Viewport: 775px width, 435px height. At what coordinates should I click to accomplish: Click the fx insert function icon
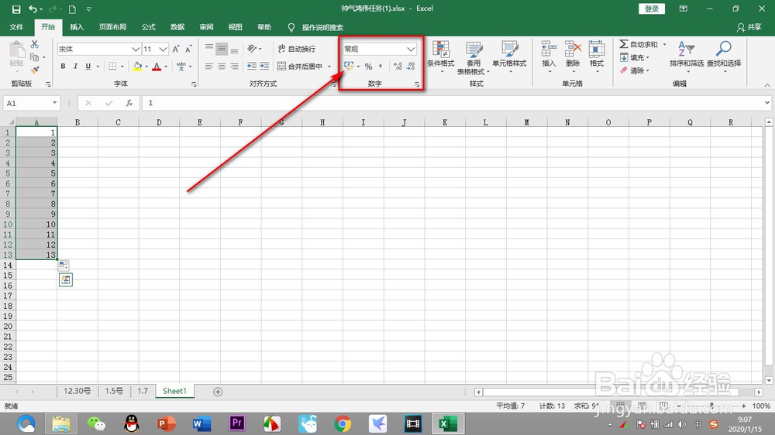point(129,103)
